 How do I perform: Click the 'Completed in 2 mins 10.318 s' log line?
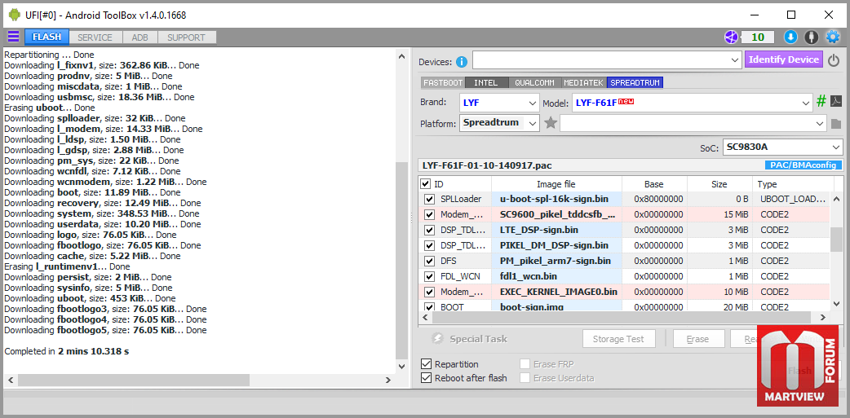(x=67, y=351)
